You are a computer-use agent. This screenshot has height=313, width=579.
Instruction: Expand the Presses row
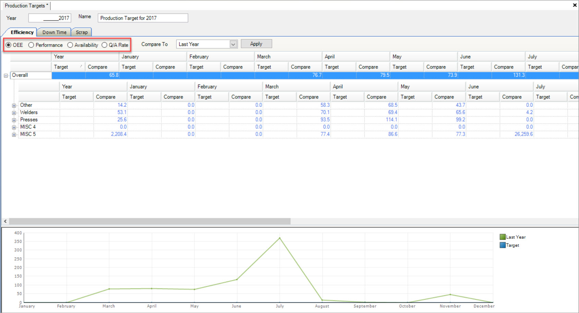[x=14, y=120]
